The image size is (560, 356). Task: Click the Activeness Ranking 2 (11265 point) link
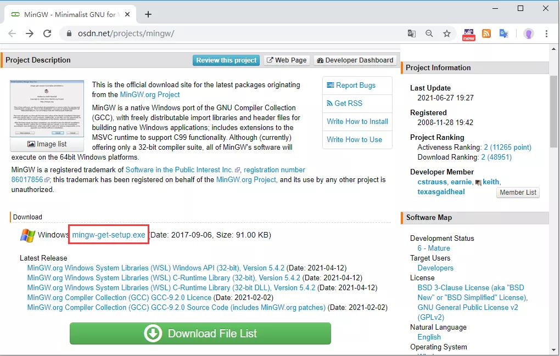click(507, 148)
